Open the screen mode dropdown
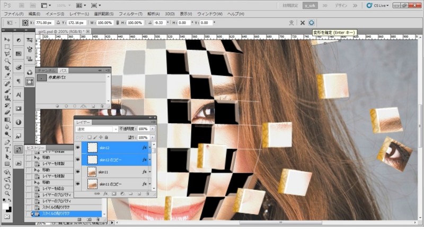The width and height of the screenshot is (424, 239). (x=96, y=5)
